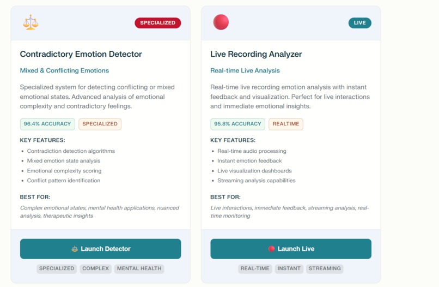The width and height of the screenshot is (439, 287).
Task: Click KEY FEATURES heading in Detector card
Action: tap(42, 140)
